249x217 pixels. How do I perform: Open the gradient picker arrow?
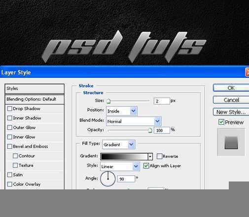(x=150, y=157)
